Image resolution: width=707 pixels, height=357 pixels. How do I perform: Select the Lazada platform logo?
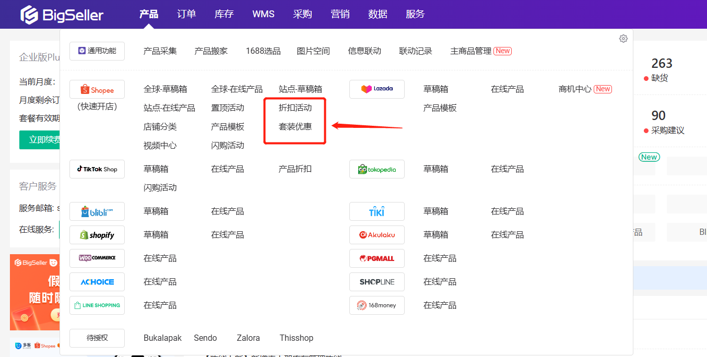(x=376, y=89)
